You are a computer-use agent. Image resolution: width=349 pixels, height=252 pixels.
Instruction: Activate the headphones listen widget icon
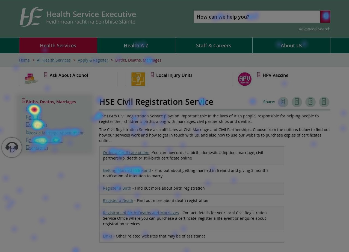pyautogui.click(x=12, y=147)
